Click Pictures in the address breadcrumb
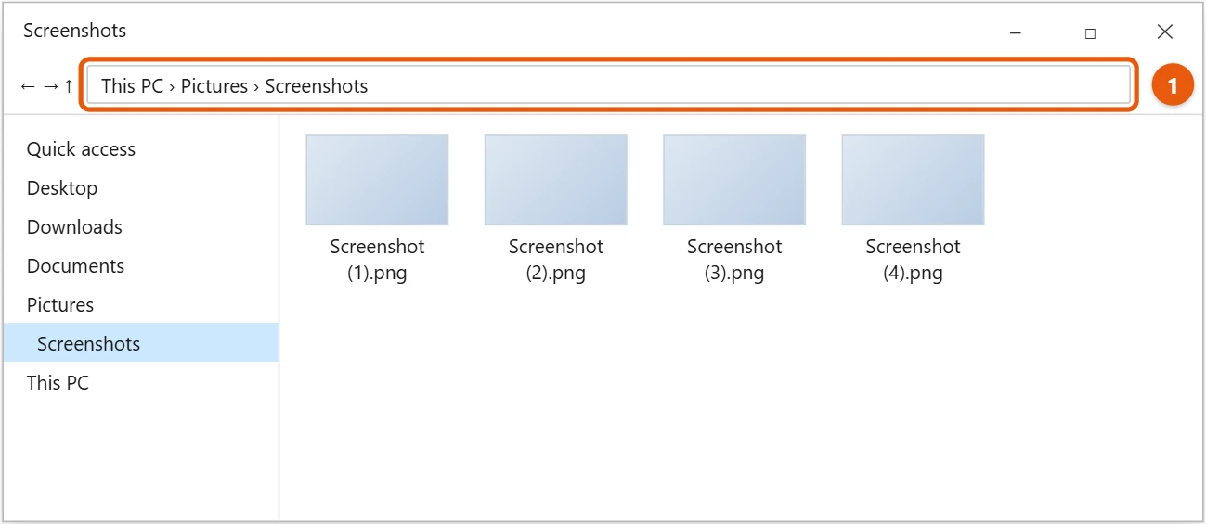 point(214,86)
